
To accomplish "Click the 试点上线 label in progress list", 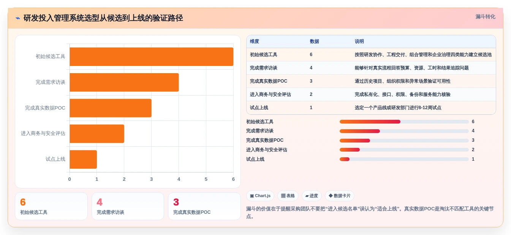I will 255,159.
